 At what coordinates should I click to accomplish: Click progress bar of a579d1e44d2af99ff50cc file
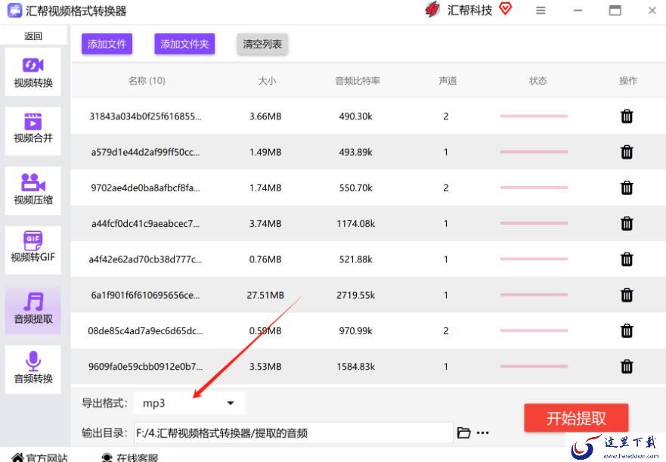tap(534, 152)
